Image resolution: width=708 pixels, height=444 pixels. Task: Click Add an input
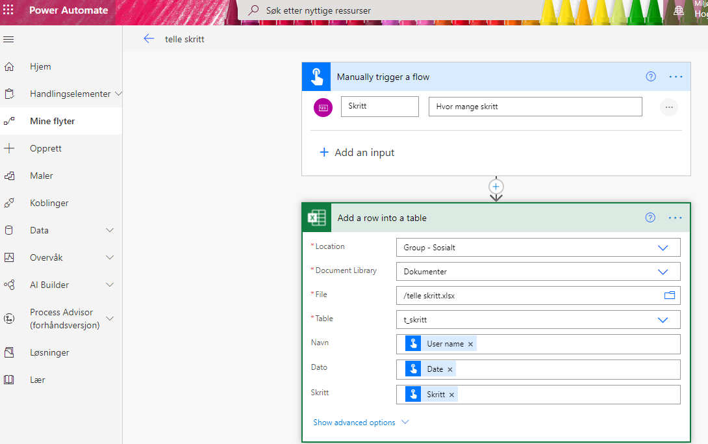[x=357, y=153]
